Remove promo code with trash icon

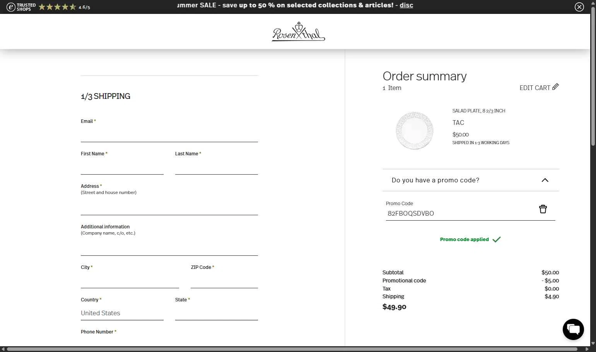pos(543,209)
